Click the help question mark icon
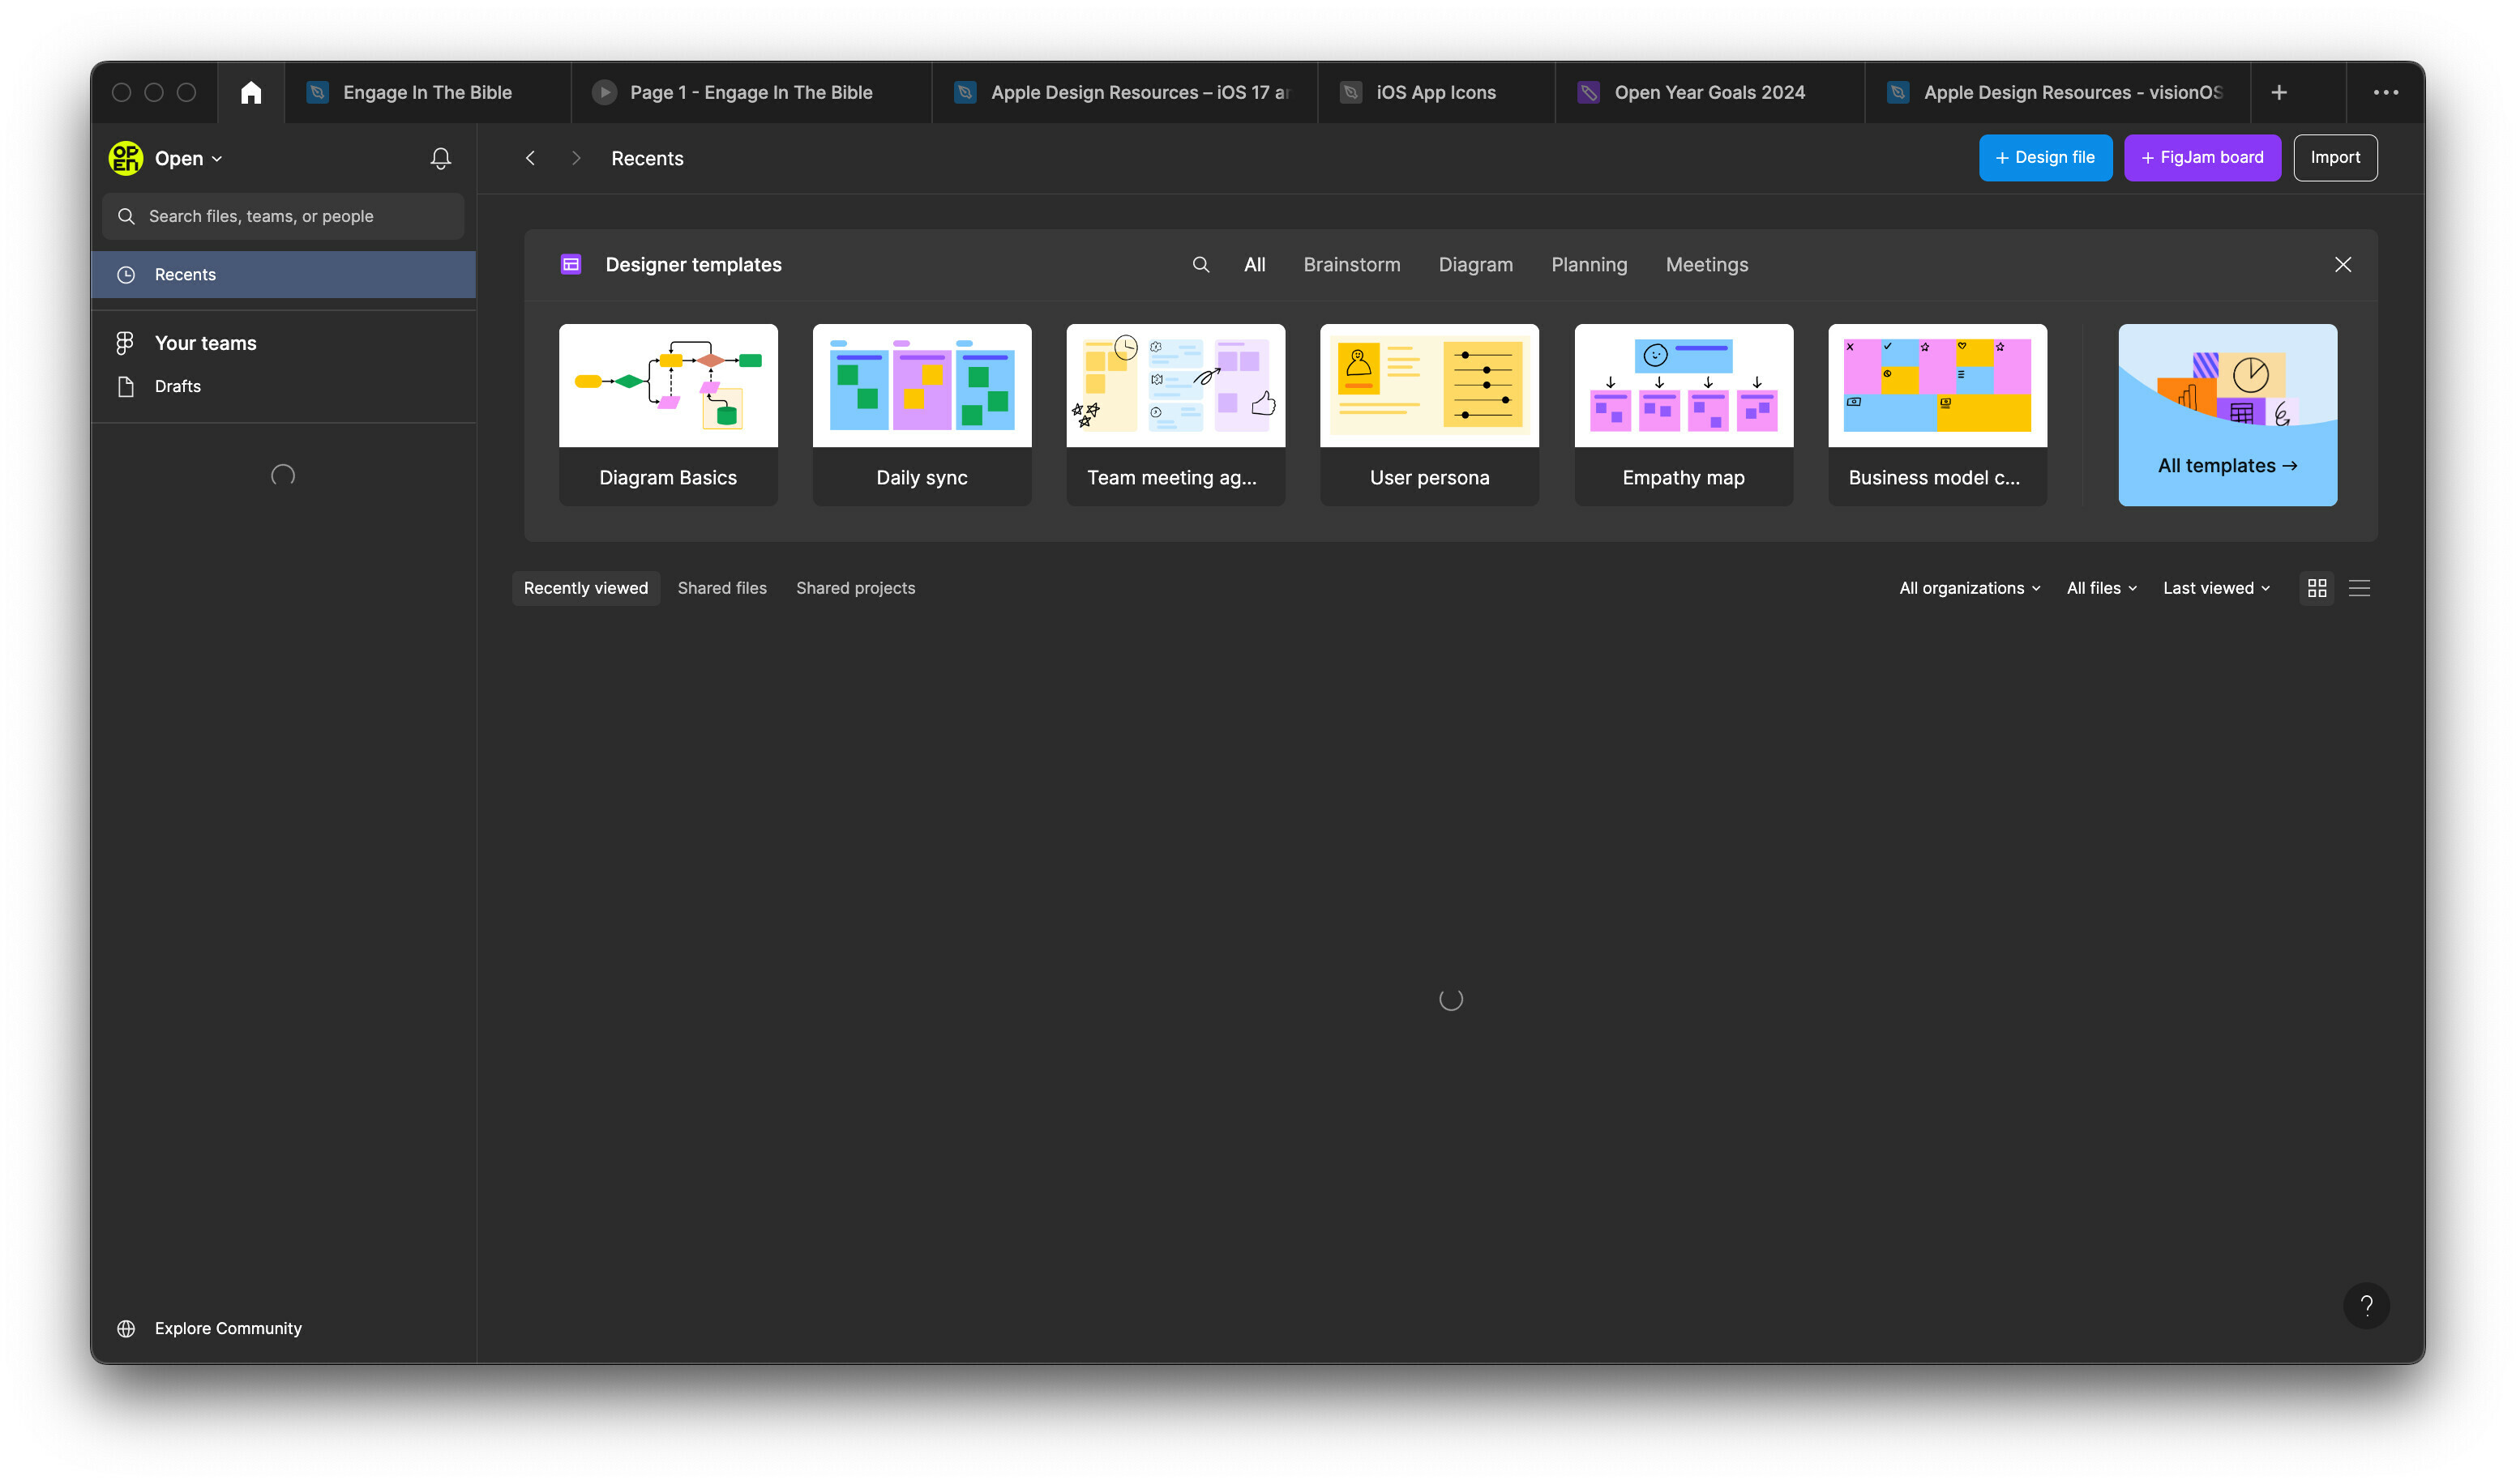The height and width of the screenshot is (1484, 2516). click(x=2368, y=1306)
